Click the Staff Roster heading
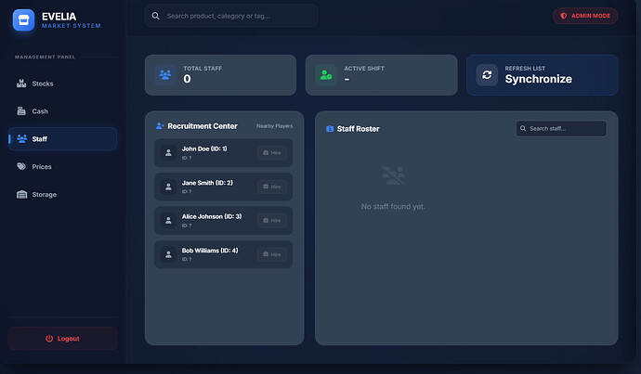The image size is (641, 374). (358, 129)
